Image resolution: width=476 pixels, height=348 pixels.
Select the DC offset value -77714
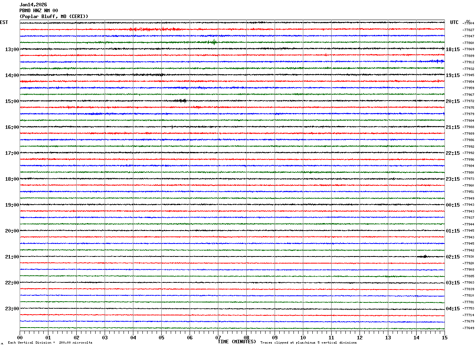468,315
